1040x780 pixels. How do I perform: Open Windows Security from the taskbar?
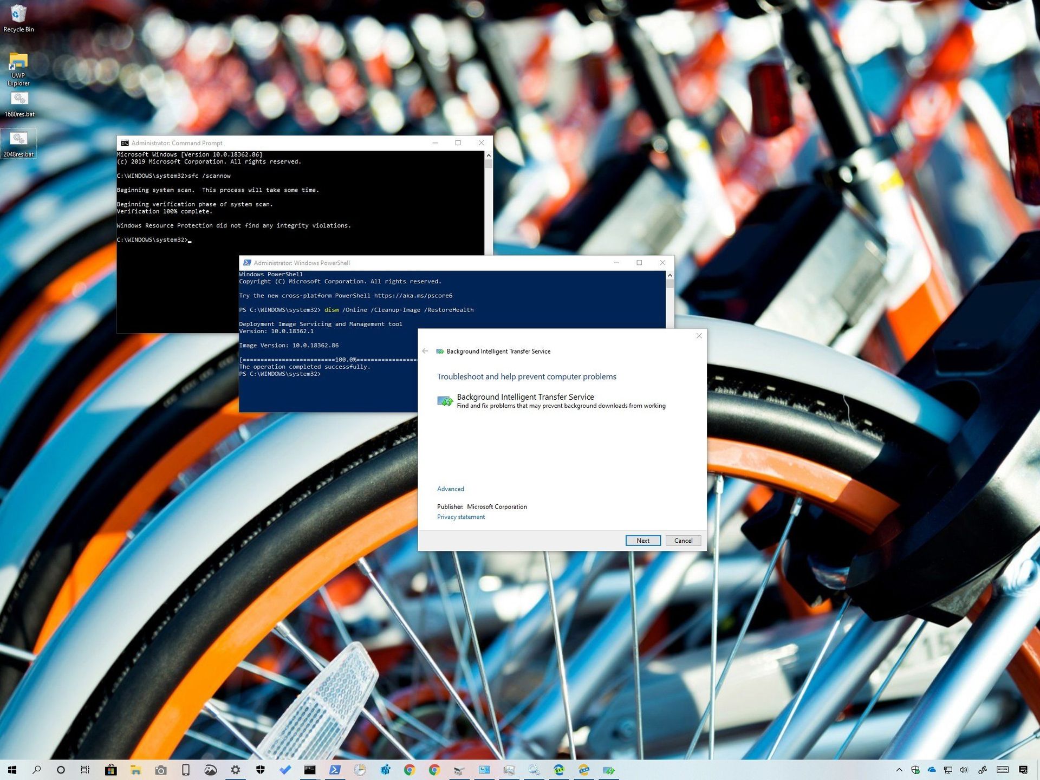(260, 770)
